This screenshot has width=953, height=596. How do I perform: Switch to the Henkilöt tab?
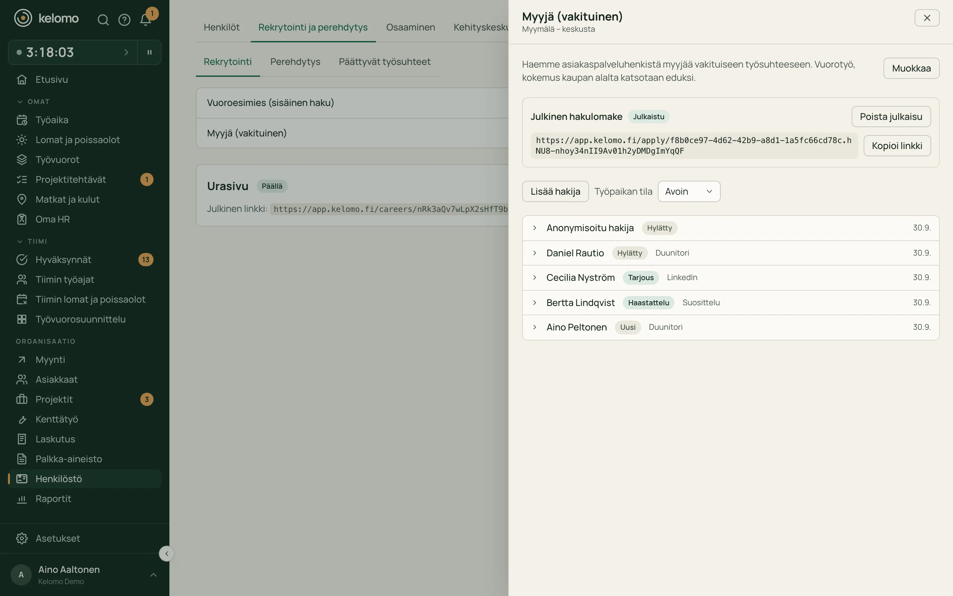pyautogui.click(x=221, y=27)
